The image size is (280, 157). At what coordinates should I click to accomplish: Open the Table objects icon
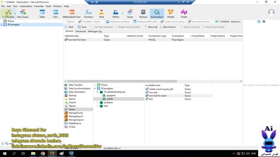tap(42, 14)
